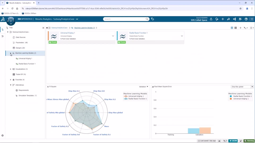Click Last saved 1 day ago status
Screen dimensions: 255x143
[207, 141]
